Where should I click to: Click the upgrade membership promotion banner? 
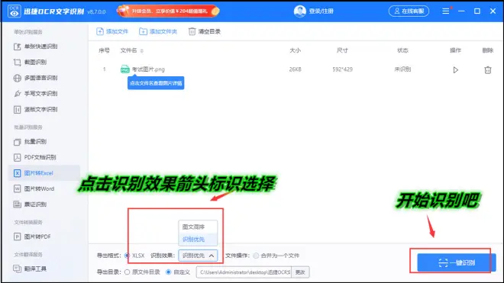(x=167, y=11)
